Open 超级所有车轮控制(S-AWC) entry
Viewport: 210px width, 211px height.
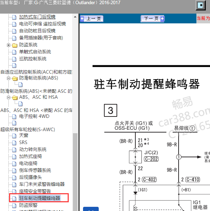tap(28, 129)
